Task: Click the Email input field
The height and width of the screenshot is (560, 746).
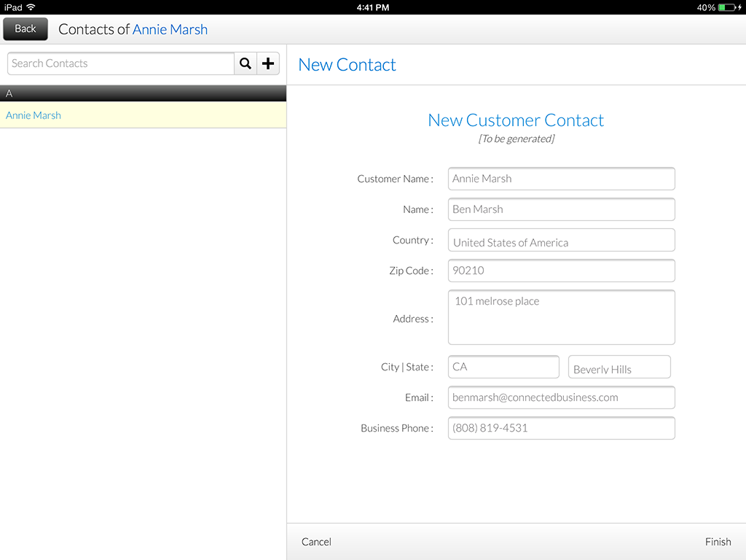Action: click(561, 397)
